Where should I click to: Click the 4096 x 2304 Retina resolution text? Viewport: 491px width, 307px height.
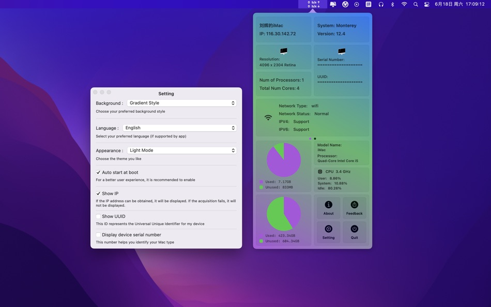pyautogui.click(x=278, y=65)
